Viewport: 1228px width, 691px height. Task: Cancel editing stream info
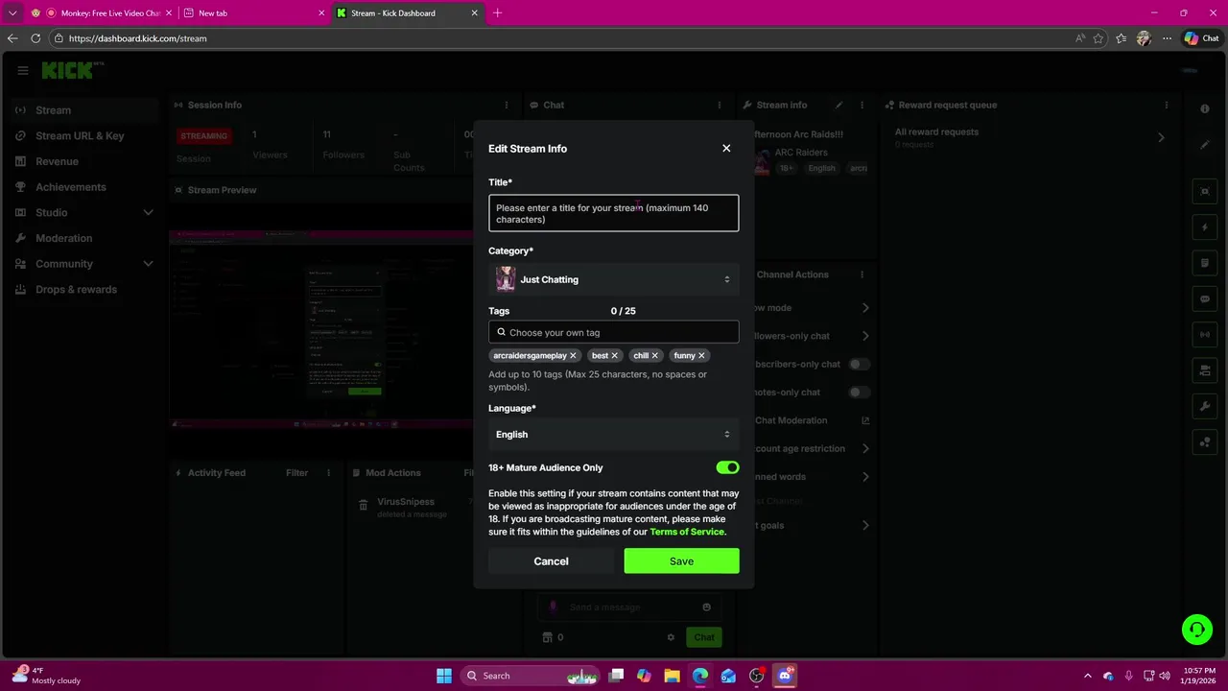coord(551,560)
